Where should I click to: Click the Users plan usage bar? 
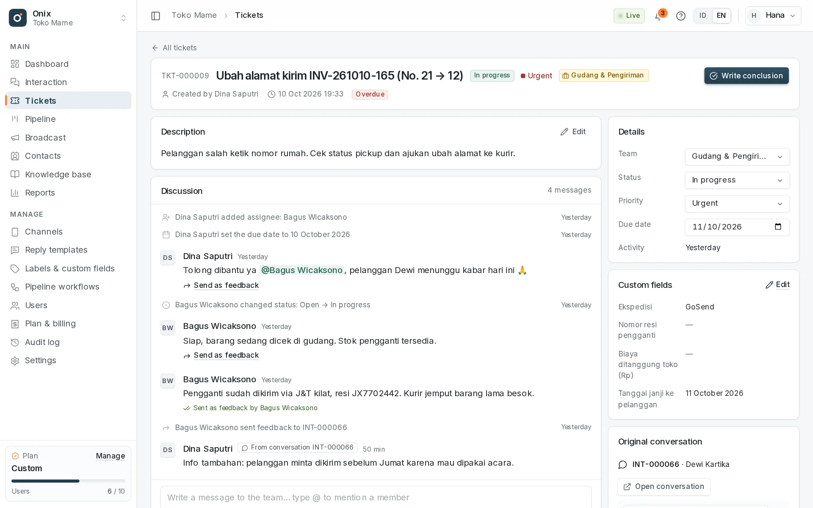[x=68, y=481]
